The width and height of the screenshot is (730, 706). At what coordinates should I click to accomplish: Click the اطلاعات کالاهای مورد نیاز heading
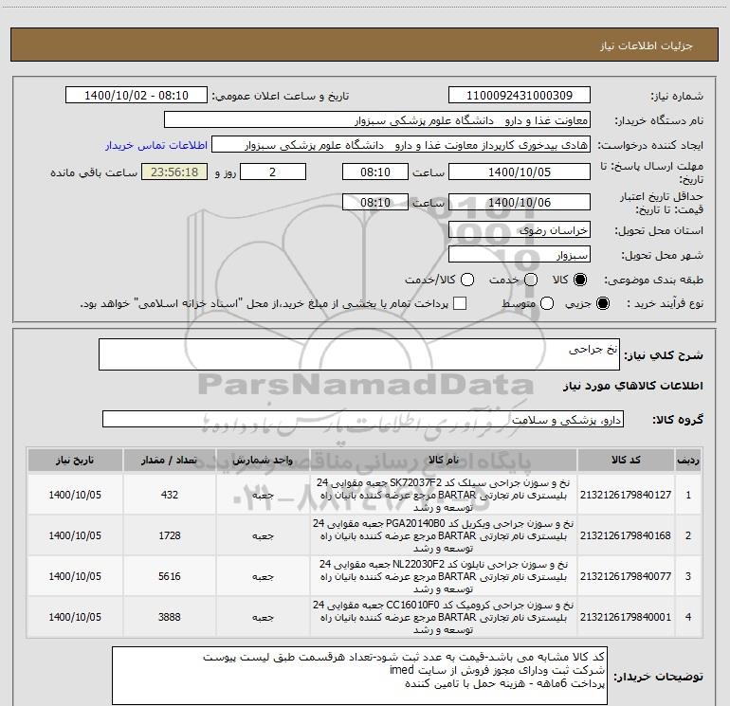click(633, 386)
